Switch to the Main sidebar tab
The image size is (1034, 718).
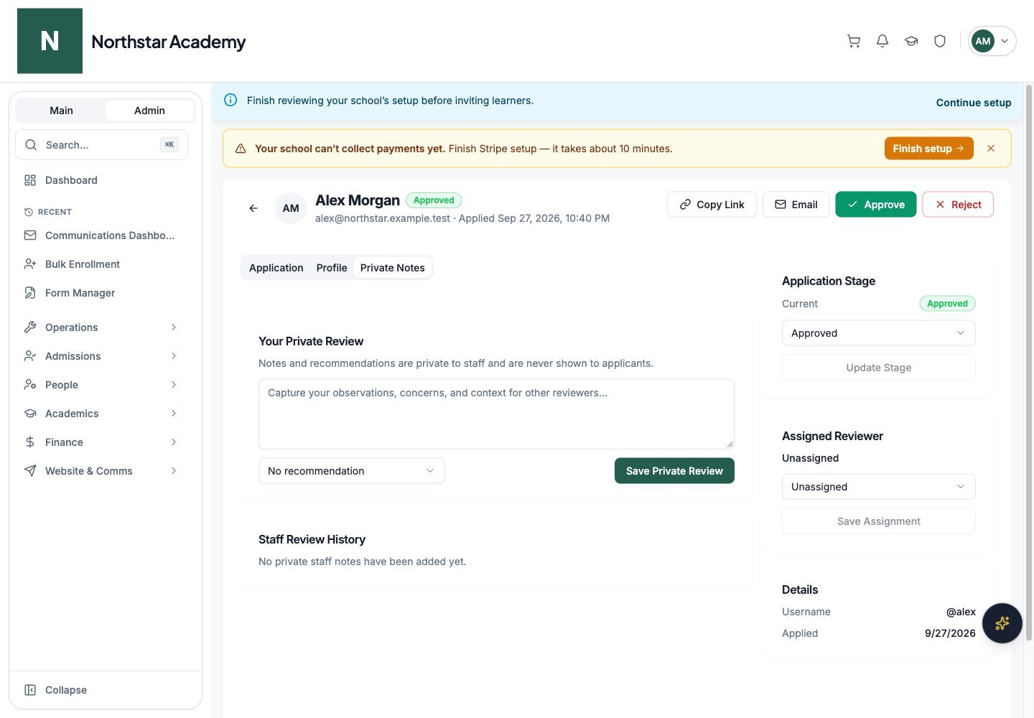[x=61, y=111]
